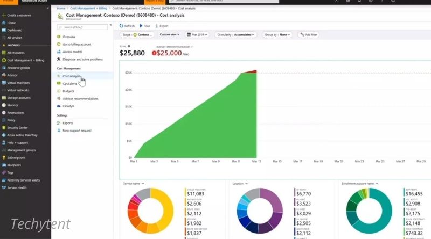Click Cost Management + Billing breadcrumb
Image resolution: width=431 pixels, height=239 pixels.
click(88, 8)
